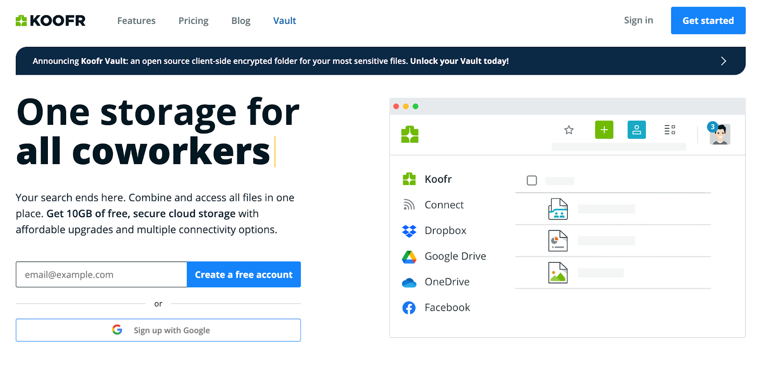This screenshot has width=766, height=375.
Task: Click the Unlock your Vault today text
Action: coord(459,61)
